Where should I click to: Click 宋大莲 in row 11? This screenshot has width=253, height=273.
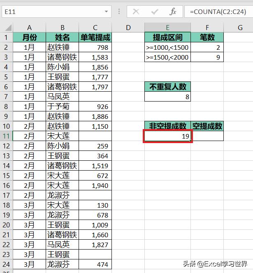62,136
